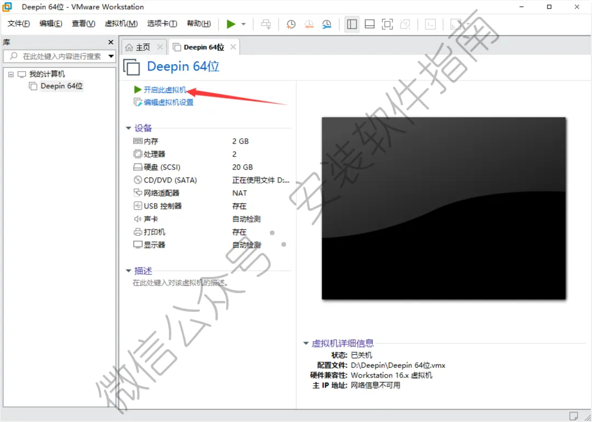Click the disc icon beside CD/DVD

138,180
